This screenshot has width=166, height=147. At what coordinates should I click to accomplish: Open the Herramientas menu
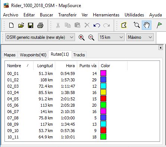pos(106,15)
